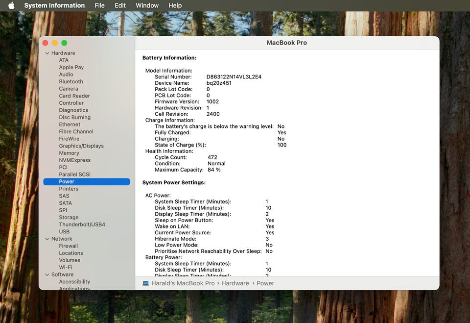This screenshot has width=470, height=323.
Task: Select Camera in the sidebar
Action: click(x=69, y=89)
